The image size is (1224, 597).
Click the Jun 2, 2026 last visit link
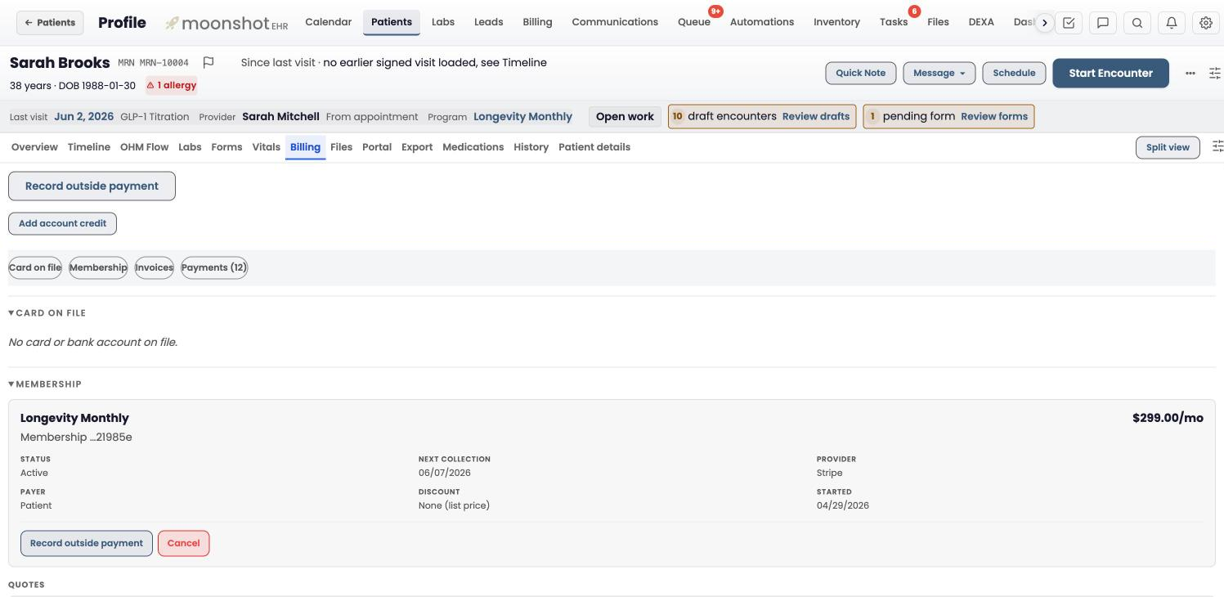pyautogui.click(x=83, y=116)
